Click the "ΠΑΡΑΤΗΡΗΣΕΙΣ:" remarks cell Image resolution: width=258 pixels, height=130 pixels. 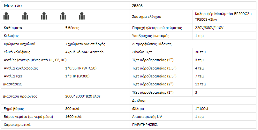coord(145,125)
